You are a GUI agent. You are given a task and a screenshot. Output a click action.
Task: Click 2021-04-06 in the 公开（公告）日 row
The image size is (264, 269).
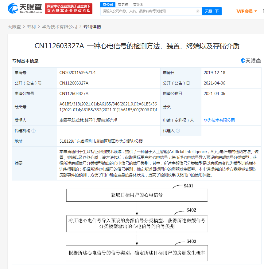214,83
